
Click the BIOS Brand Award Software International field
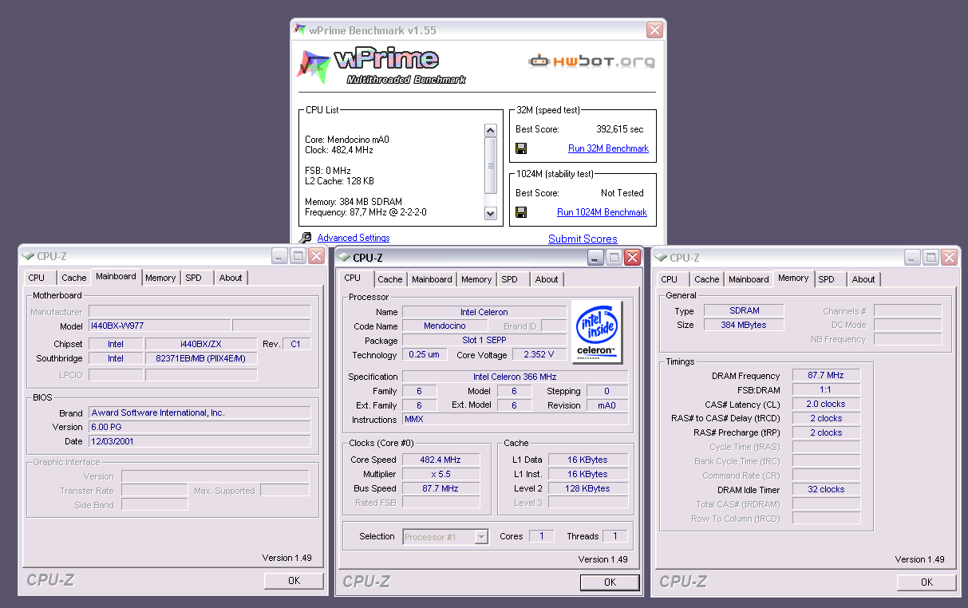point(200,413)
